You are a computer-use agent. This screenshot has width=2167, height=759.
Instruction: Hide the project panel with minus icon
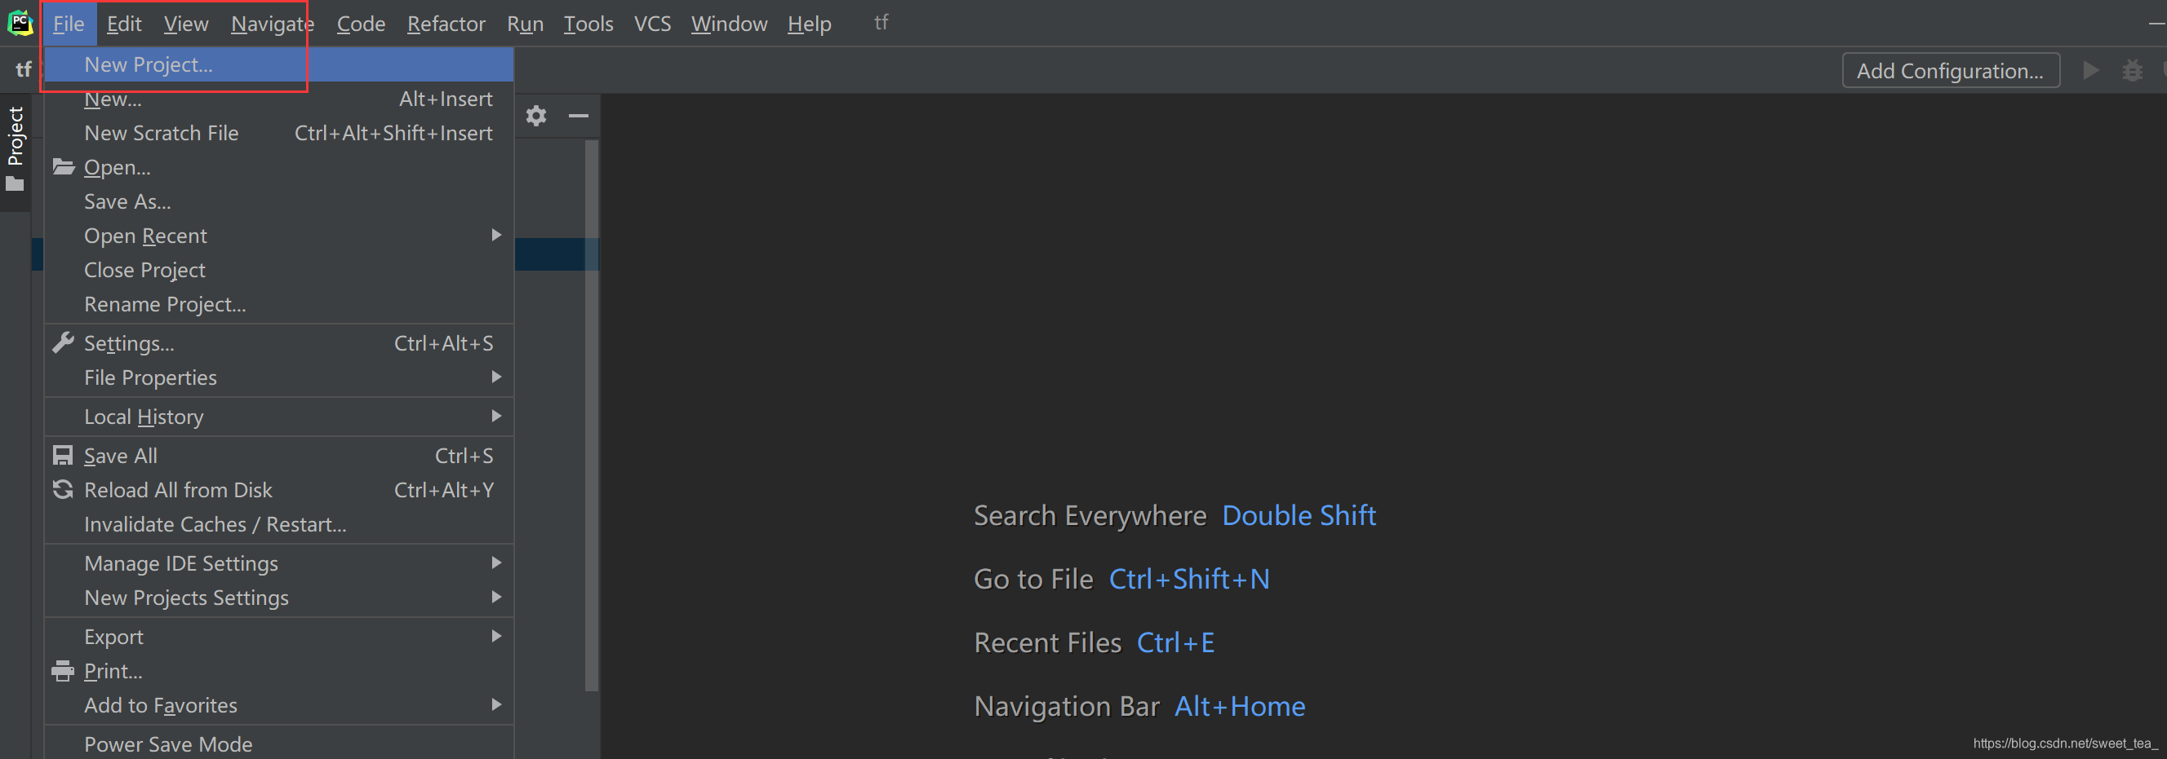click(579, 115)
